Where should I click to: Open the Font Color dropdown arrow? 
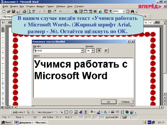(109, 112)
